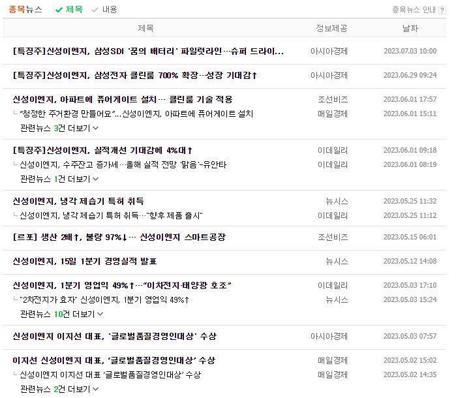This screenshot has height=398, width=456.
Task: Open article about 삼성SDI '꿈의 배터리' 파일럿라인
Action: [x=148, y=51]
